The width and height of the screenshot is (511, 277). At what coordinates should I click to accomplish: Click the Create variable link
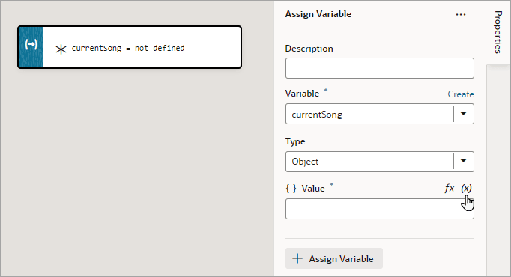461,94
